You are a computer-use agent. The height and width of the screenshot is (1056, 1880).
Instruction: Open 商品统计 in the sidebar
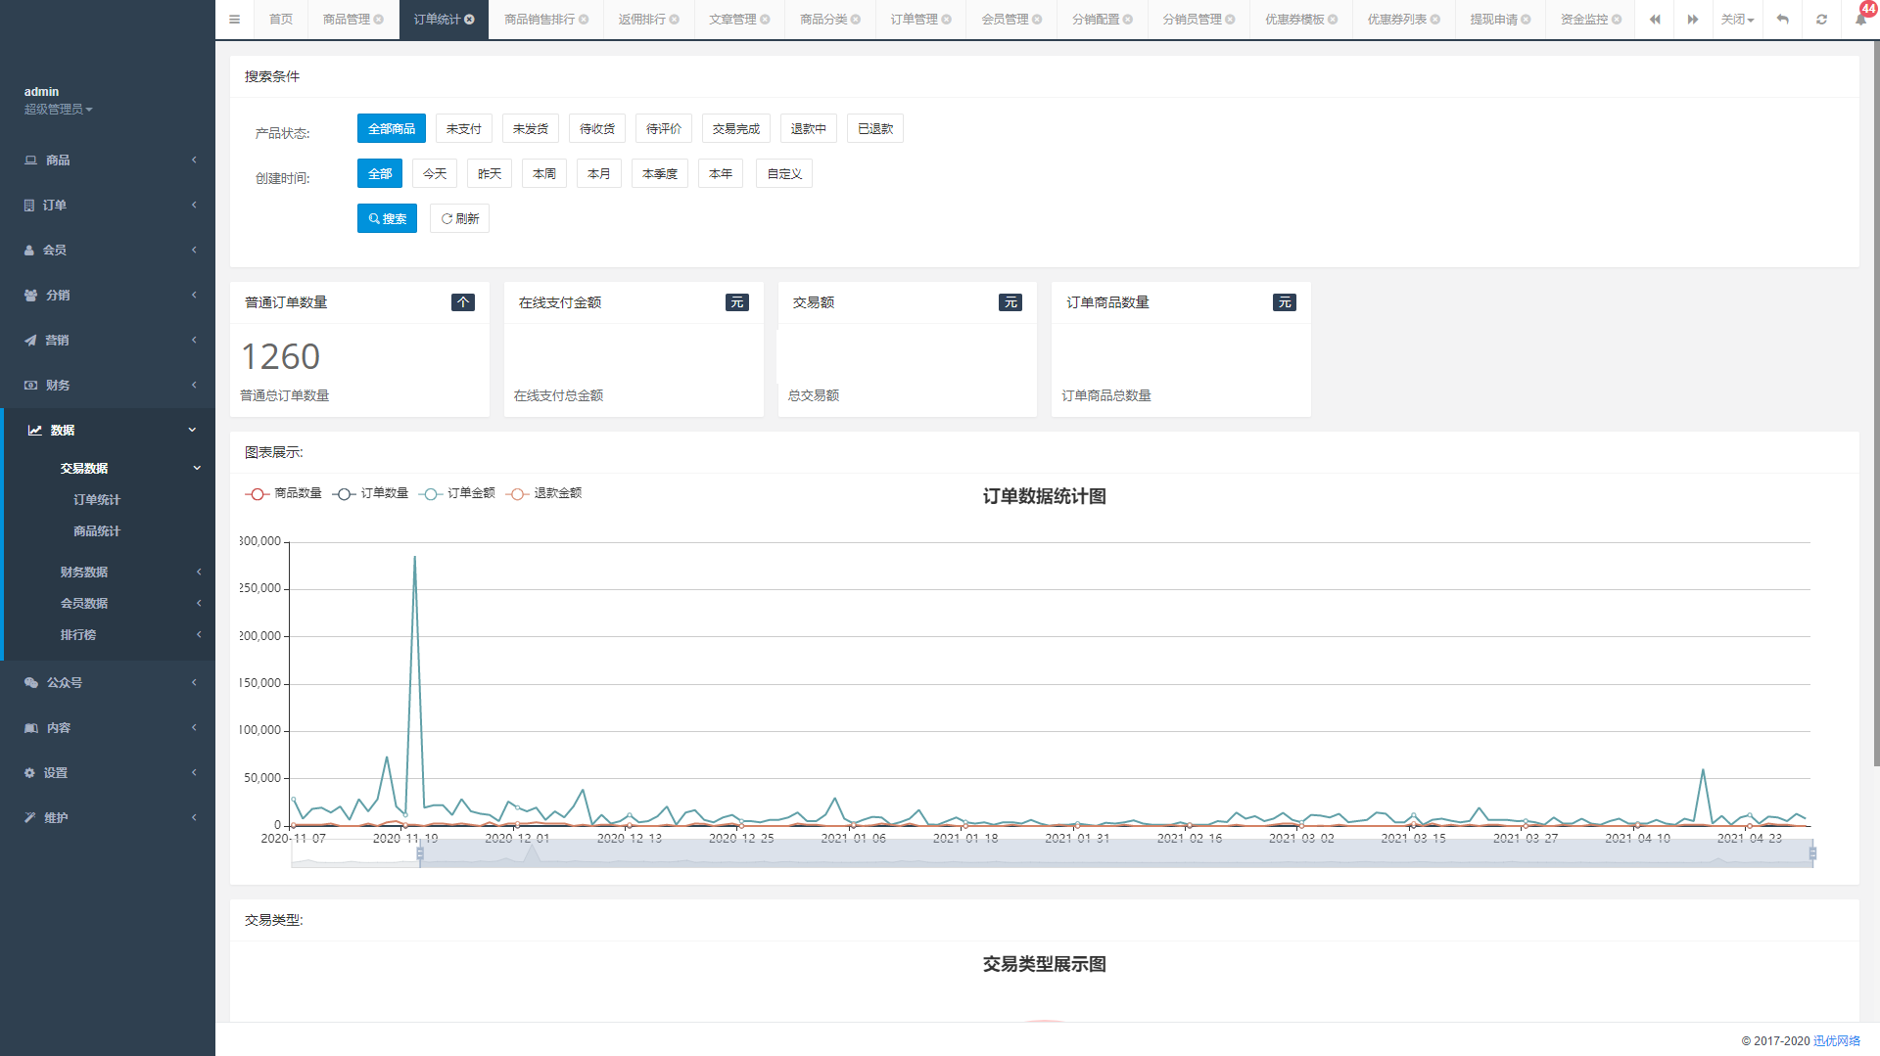(x=97, y=531)
